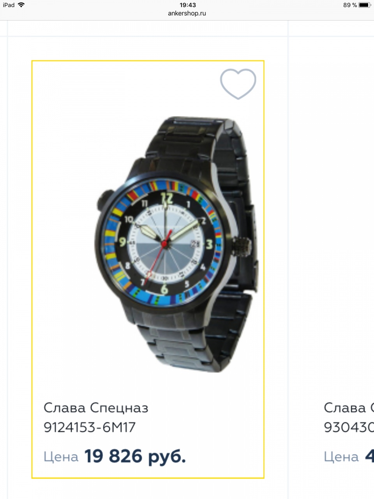374x499 pixels.
Task: Click the Слава Спецназ product title
Action: click(x=96, y=408)
